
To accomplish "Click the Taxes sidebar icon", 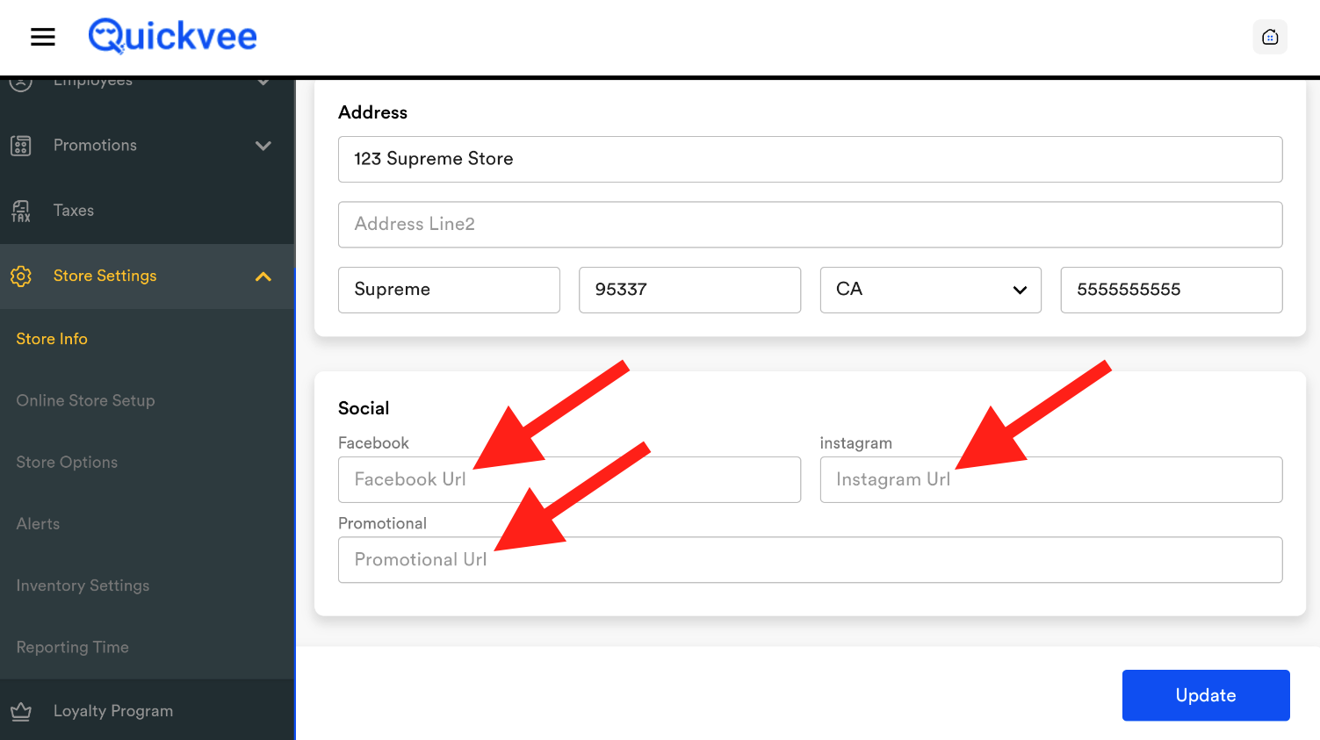I will (x=21, y=211).
